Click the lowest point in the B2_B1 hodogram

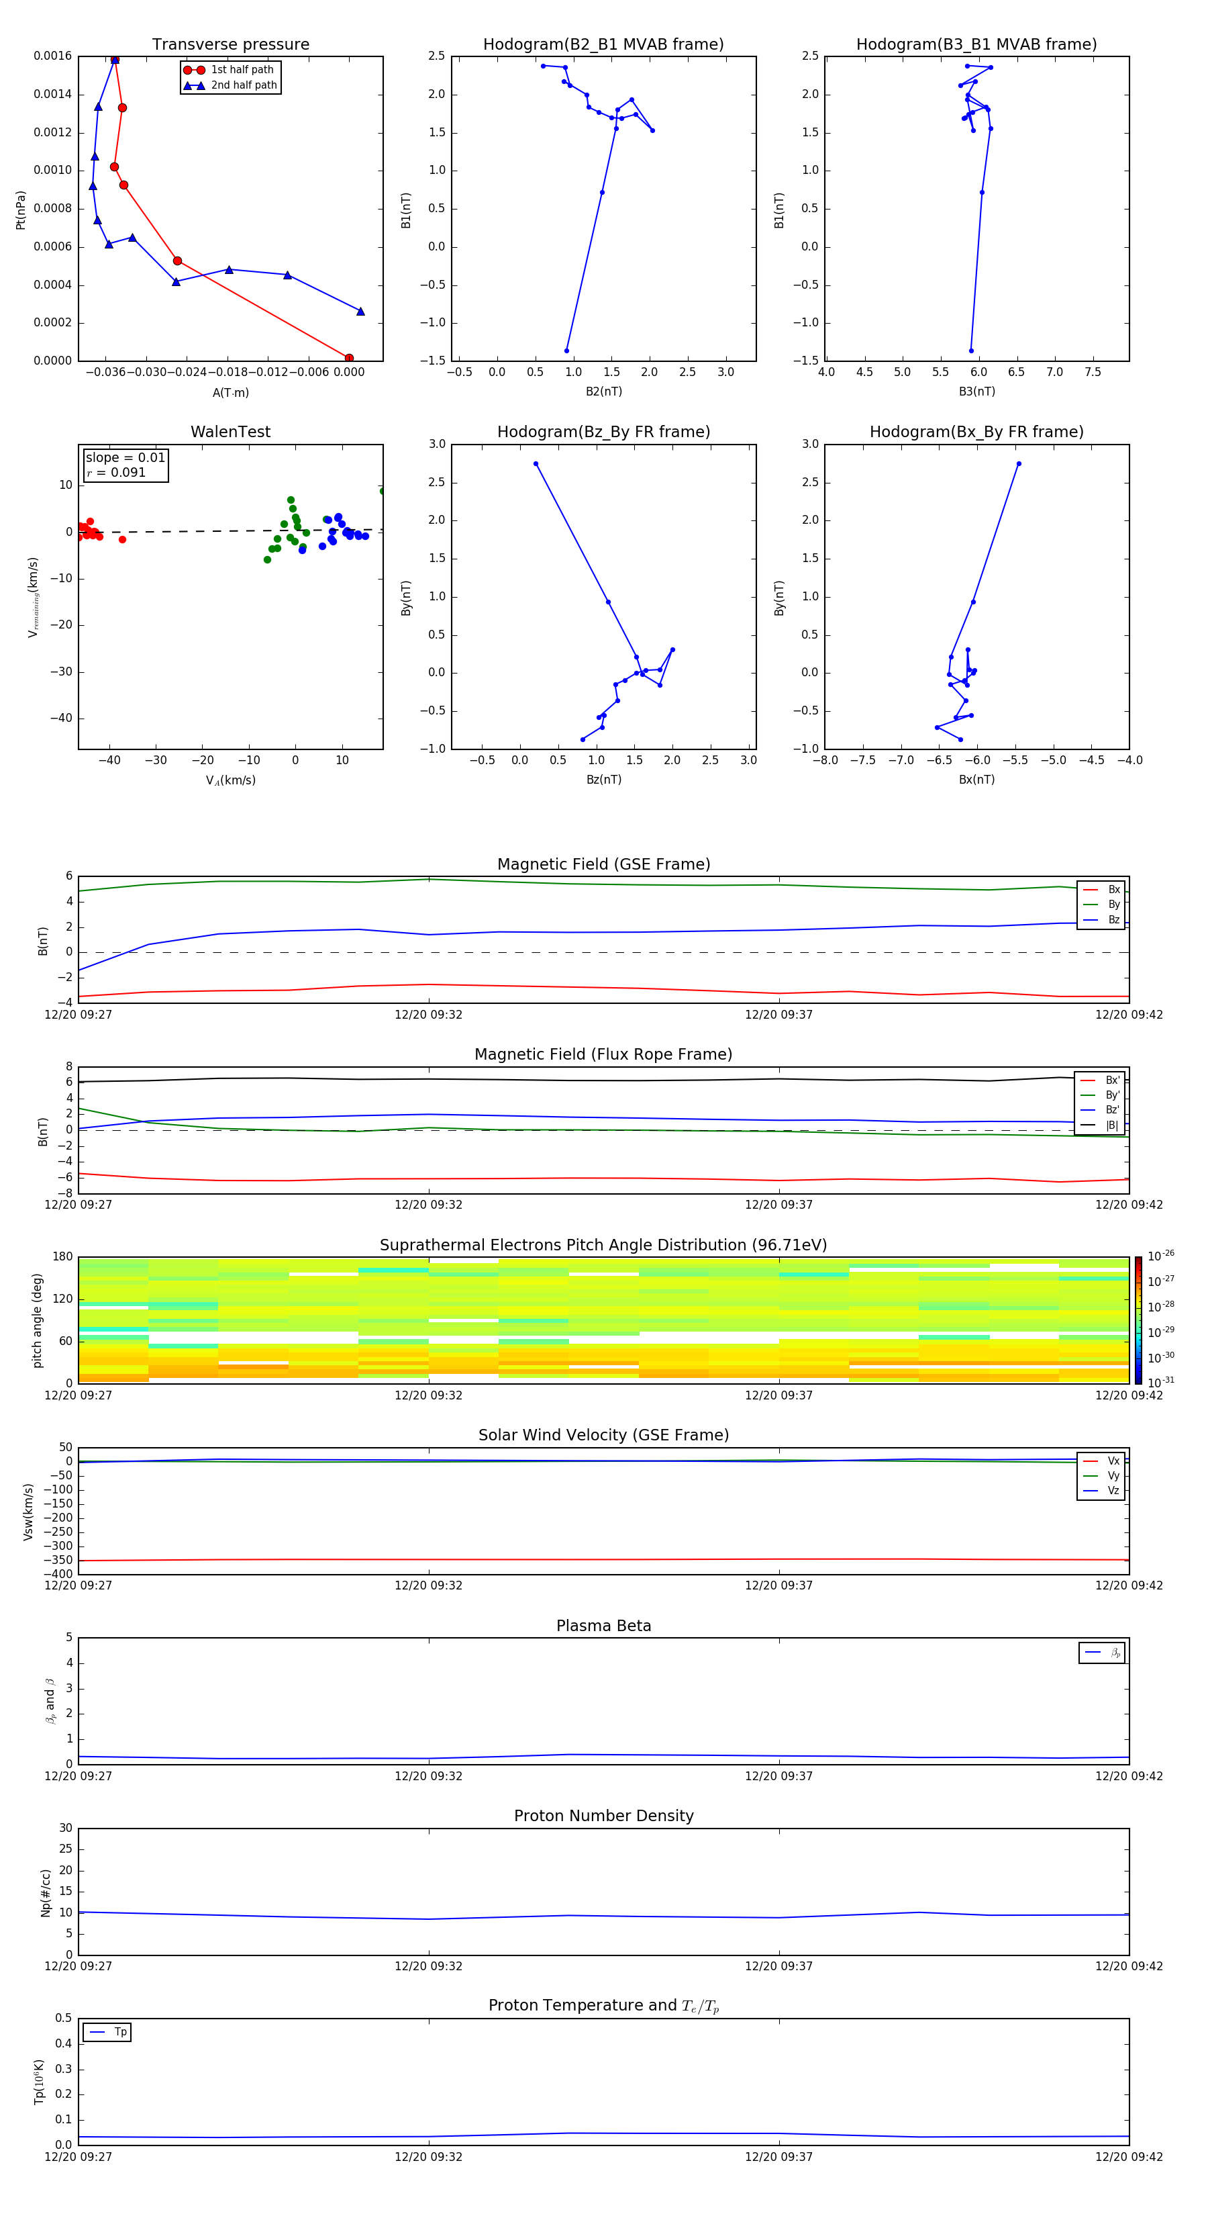coord(566,351)
